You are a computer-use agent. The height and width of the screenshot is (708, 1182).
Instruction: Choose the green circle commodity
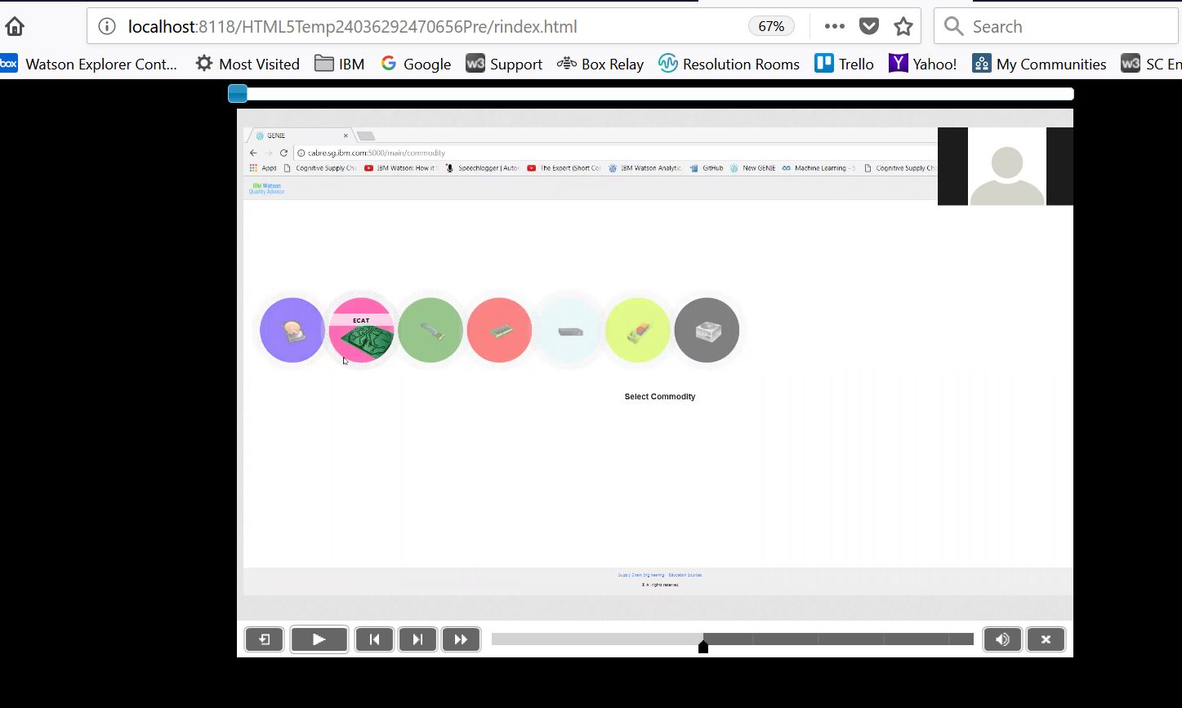430,331
